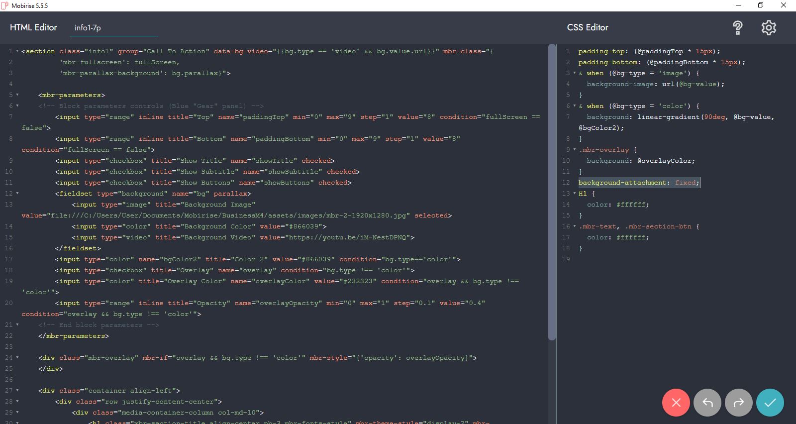Click the redo arrow button
Screen dimensions: 796x424
[739, 403]
